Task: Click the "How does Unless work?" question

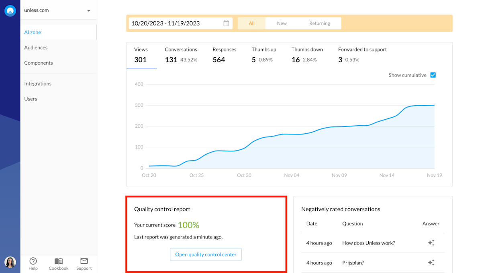Action: (x=368, y=243)
